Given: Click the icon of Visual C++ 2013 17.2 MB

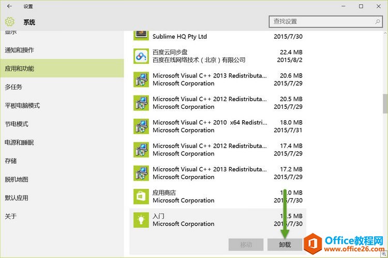Looking at the screenshot, I should point(141,173).
